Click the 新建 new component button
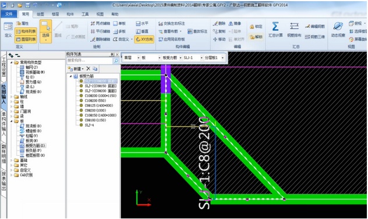368x219 pixels. (76, 69)
